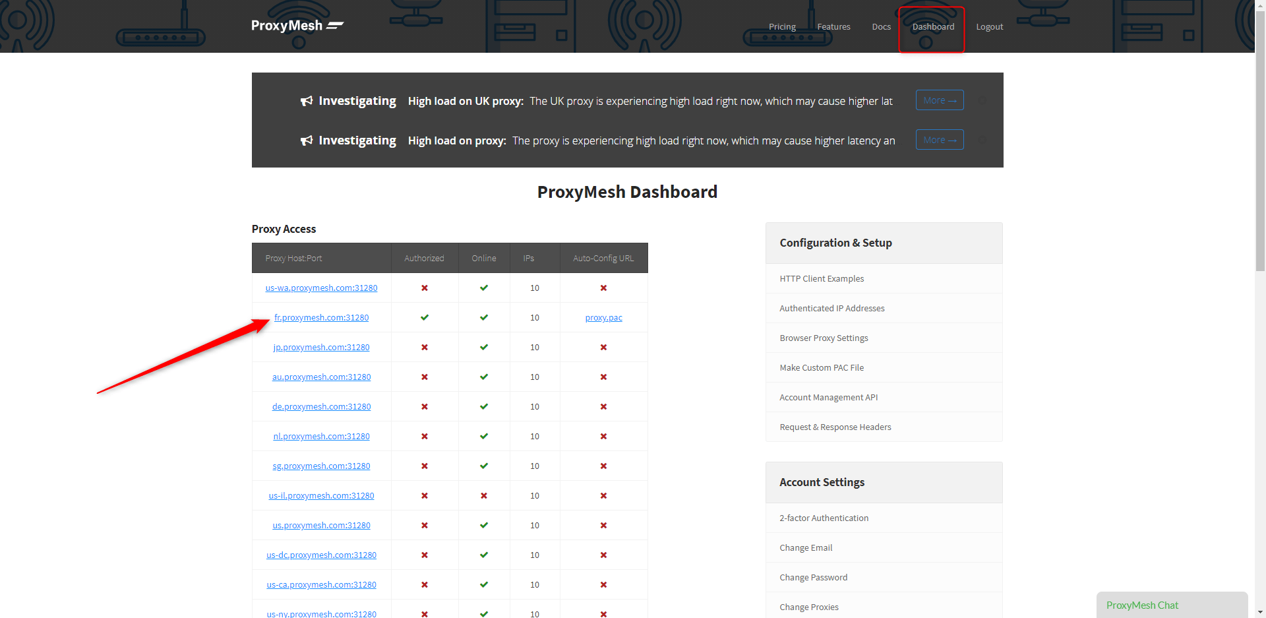Click the red Auto-Config cross for de.proxymesh.com

click(x=603, y=406)
